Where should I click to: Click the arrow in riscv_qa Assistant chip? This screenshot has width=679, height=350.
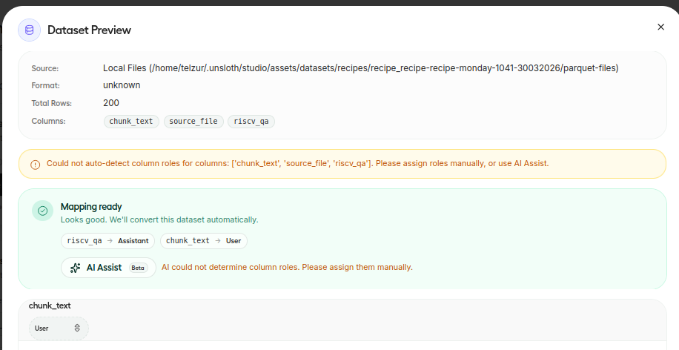pyautogui.click(x=110, y=241)
